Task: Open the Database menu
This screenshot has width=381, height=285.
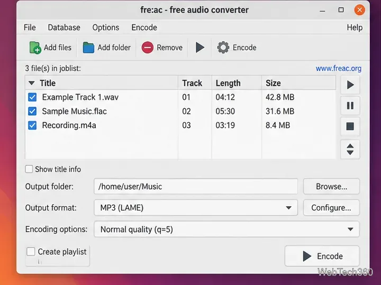Action: 64,27
